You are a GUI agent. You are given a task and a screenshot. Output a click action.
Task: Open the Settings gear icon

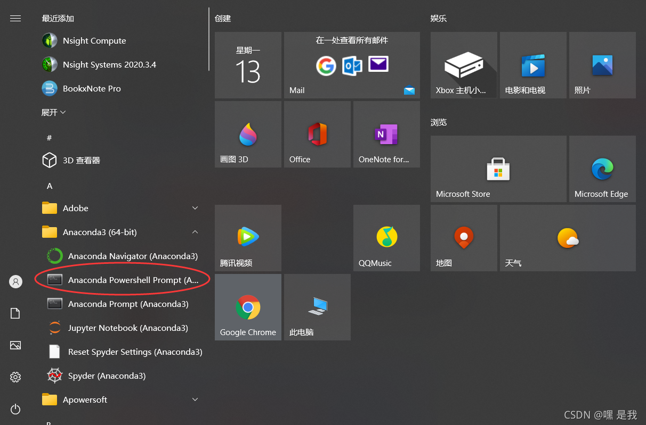15,377
